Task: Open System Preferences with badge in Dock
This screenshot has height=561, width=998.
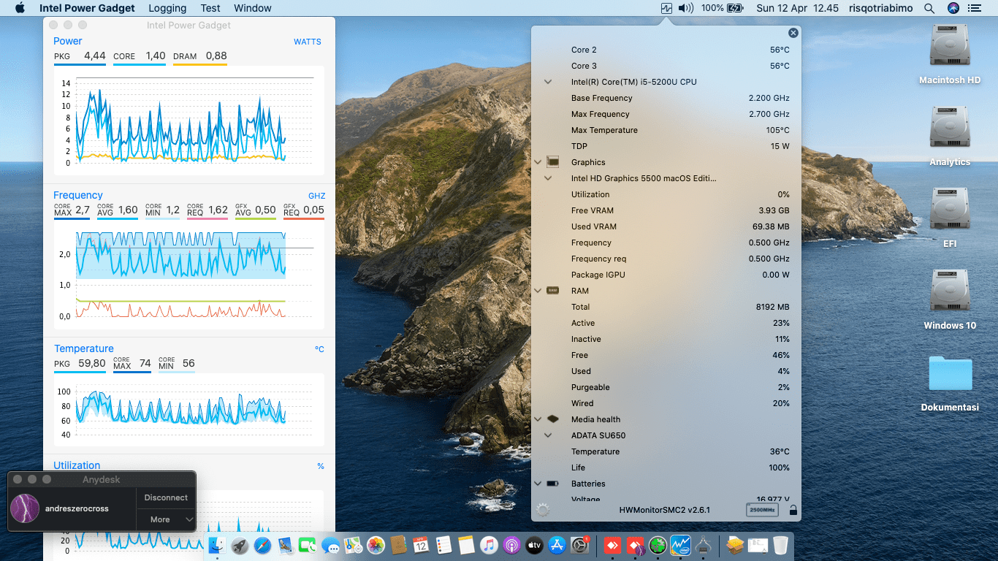Action: [x=579, y=545]
